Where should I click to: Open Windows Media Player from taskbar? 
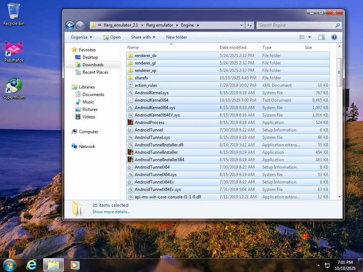pos(75,265)
